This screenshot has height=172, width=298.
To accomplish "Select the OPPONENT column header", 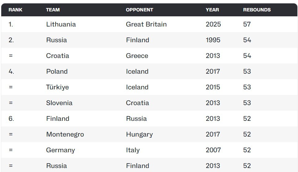I will click(139, 10).
